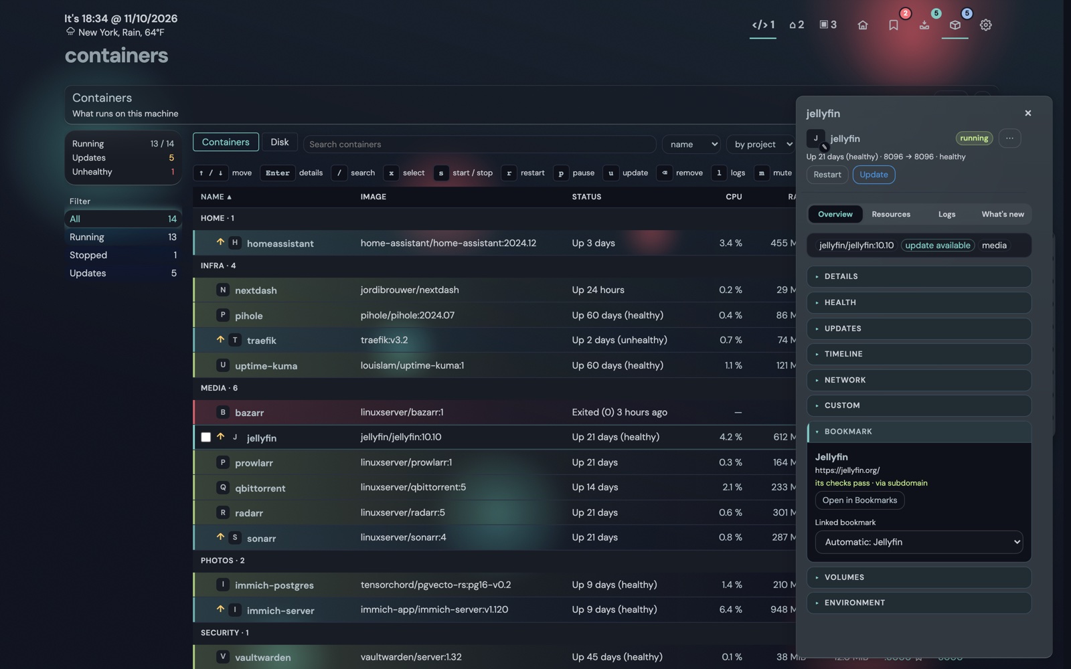
Task: Click the nextdash N avatar icon
Action: (x=223, y=290)
